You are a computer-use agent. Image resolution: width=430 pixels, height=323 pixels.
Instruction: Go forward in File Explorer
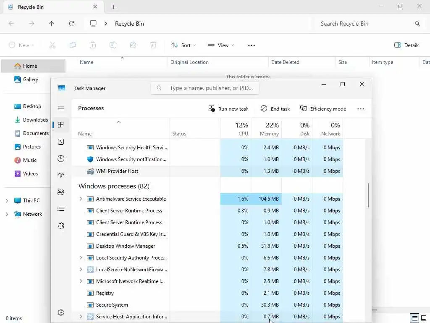point(31,24)
